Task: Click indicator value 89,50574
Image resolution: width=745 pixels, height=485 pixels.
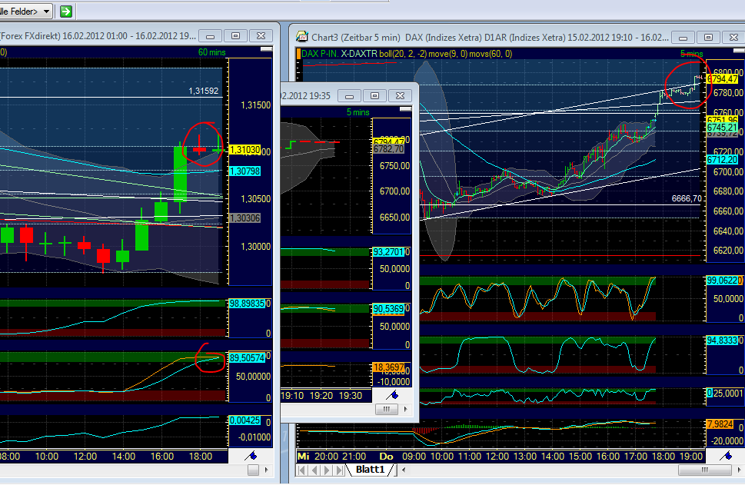Action: (x=247, y=357)
